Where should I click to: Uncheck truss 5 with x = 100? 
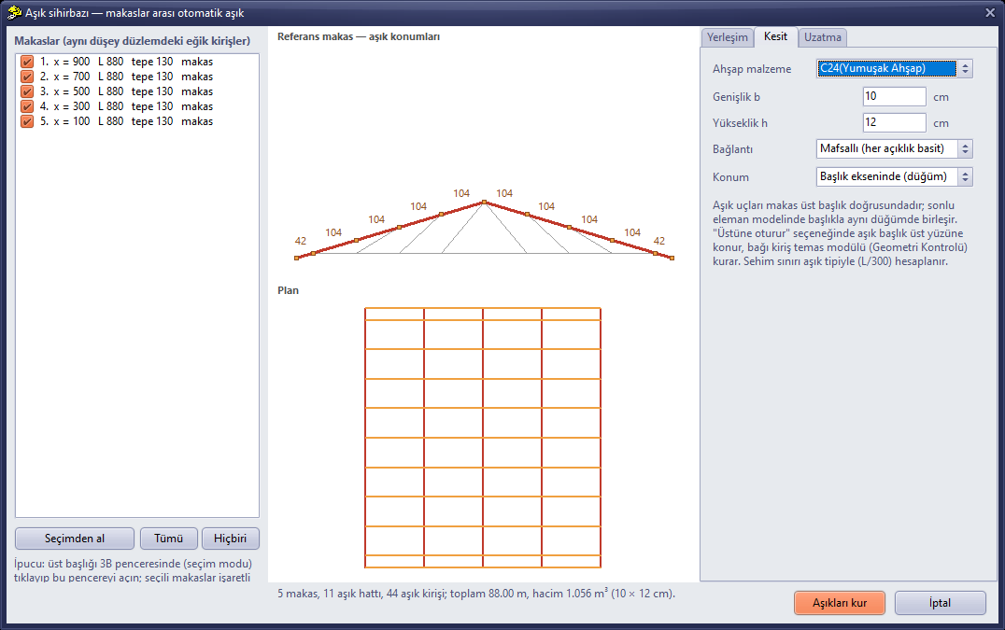pos(27,121)
